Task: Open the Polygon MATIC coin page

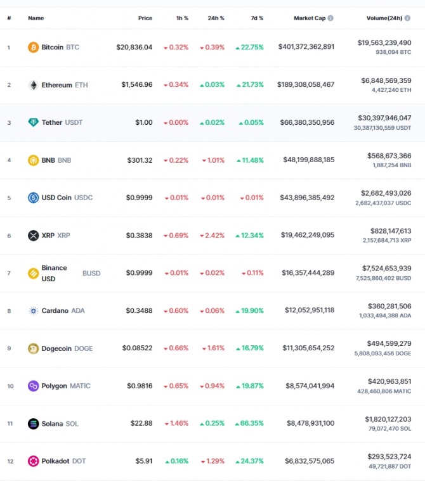Action: 66,386
